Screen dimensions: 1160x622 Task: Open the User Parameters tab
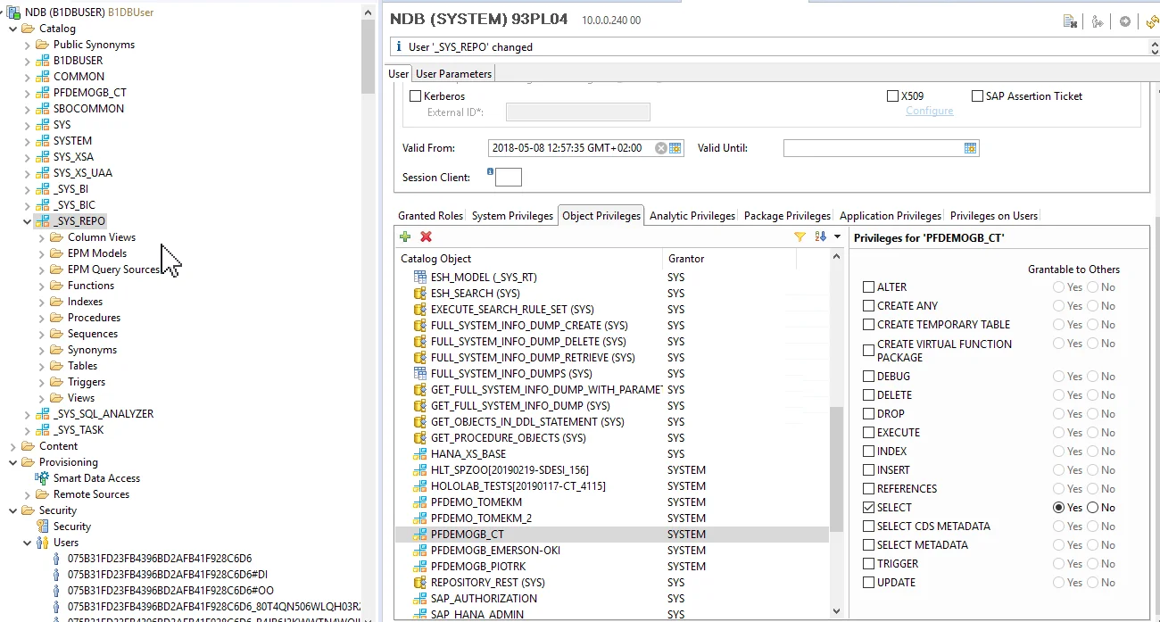[453, 73]
